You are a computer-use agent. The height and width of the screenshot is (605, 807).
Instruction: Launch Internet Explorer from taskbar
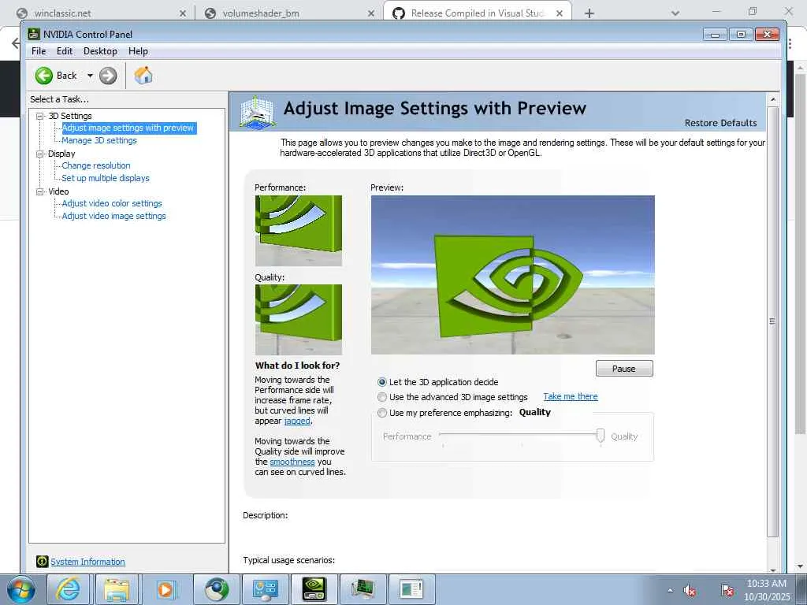[69, 589]
